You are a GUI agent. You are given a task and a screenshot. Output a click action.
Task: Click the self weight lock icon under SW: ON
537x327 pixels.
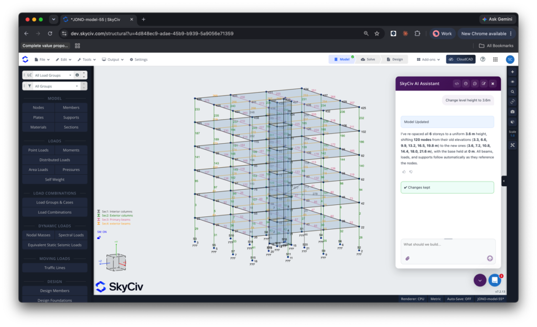click(x=99, y=237)
